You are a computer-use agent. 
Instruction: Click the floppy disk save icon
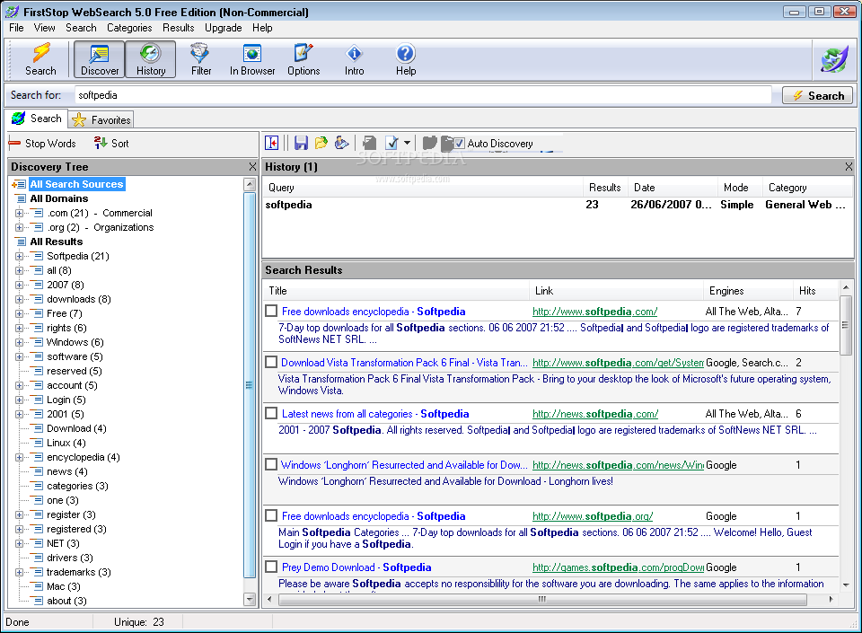301,143
